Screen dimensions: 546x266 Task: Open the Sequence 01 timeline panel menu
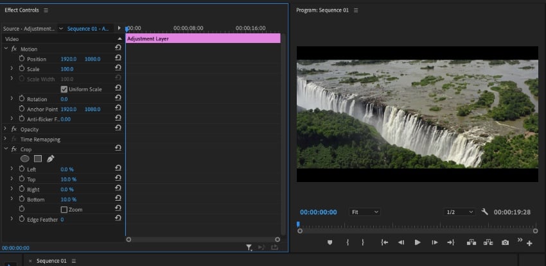73,261
